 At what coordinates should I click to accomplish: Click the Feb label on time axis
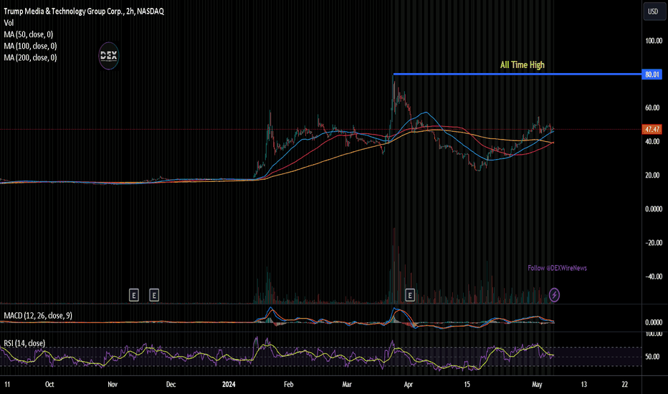coord(288,384)
